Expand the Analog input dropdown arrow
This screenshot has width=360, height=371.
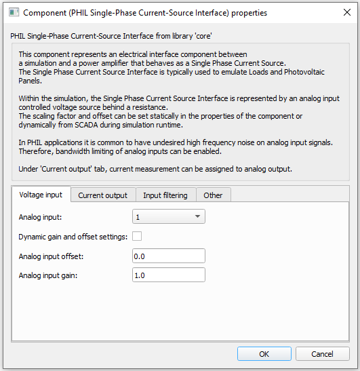pyautogui.click(x=197, y=216)
